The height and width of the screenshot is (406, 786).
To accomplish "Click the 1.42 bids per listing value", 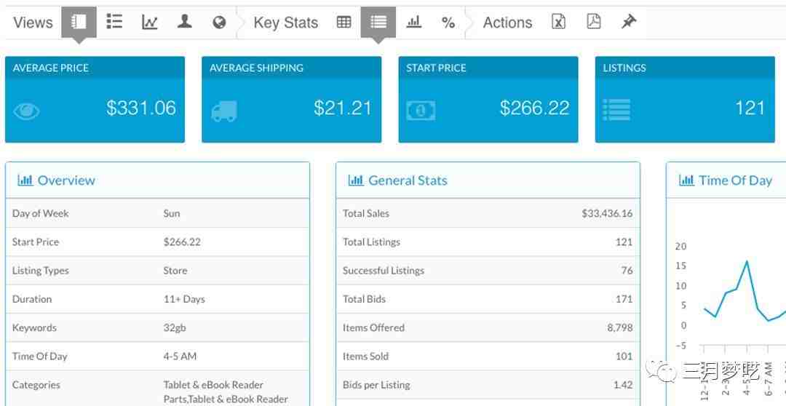I will [x=622, y=385].
